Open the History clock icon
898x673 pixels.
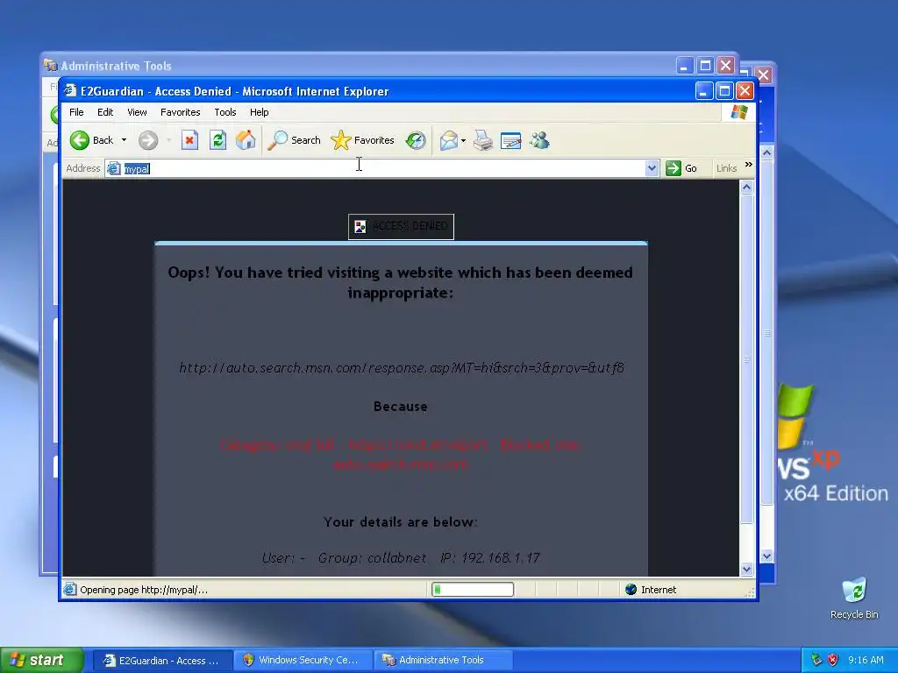point(415,140)
